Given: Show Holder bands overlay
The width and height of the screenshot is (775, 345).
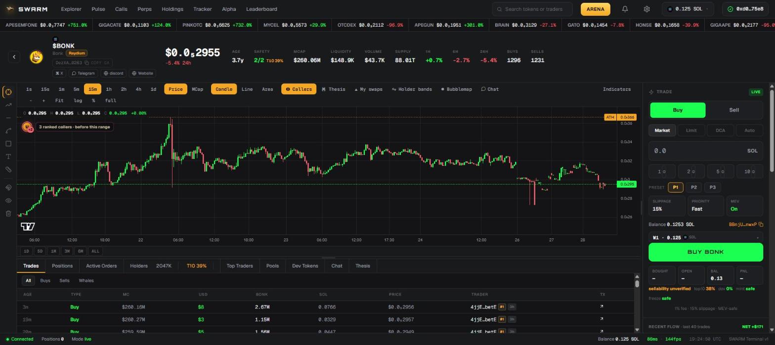Looking at the screenshot, I should [412, 89].
